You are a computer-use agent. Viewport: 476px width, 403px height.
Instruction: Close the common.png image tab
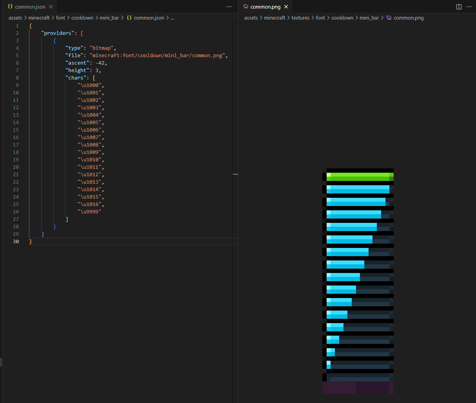coord(286,7)
